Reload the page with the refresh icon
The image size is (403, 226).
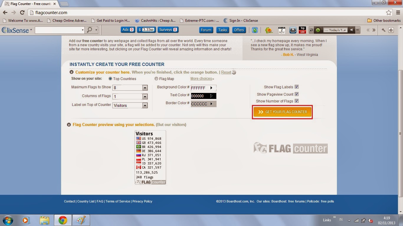22,13
